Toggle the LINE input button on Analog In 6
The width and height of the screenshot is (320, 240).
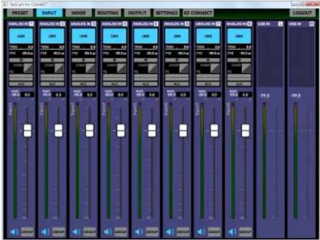[x=177, y=36]
